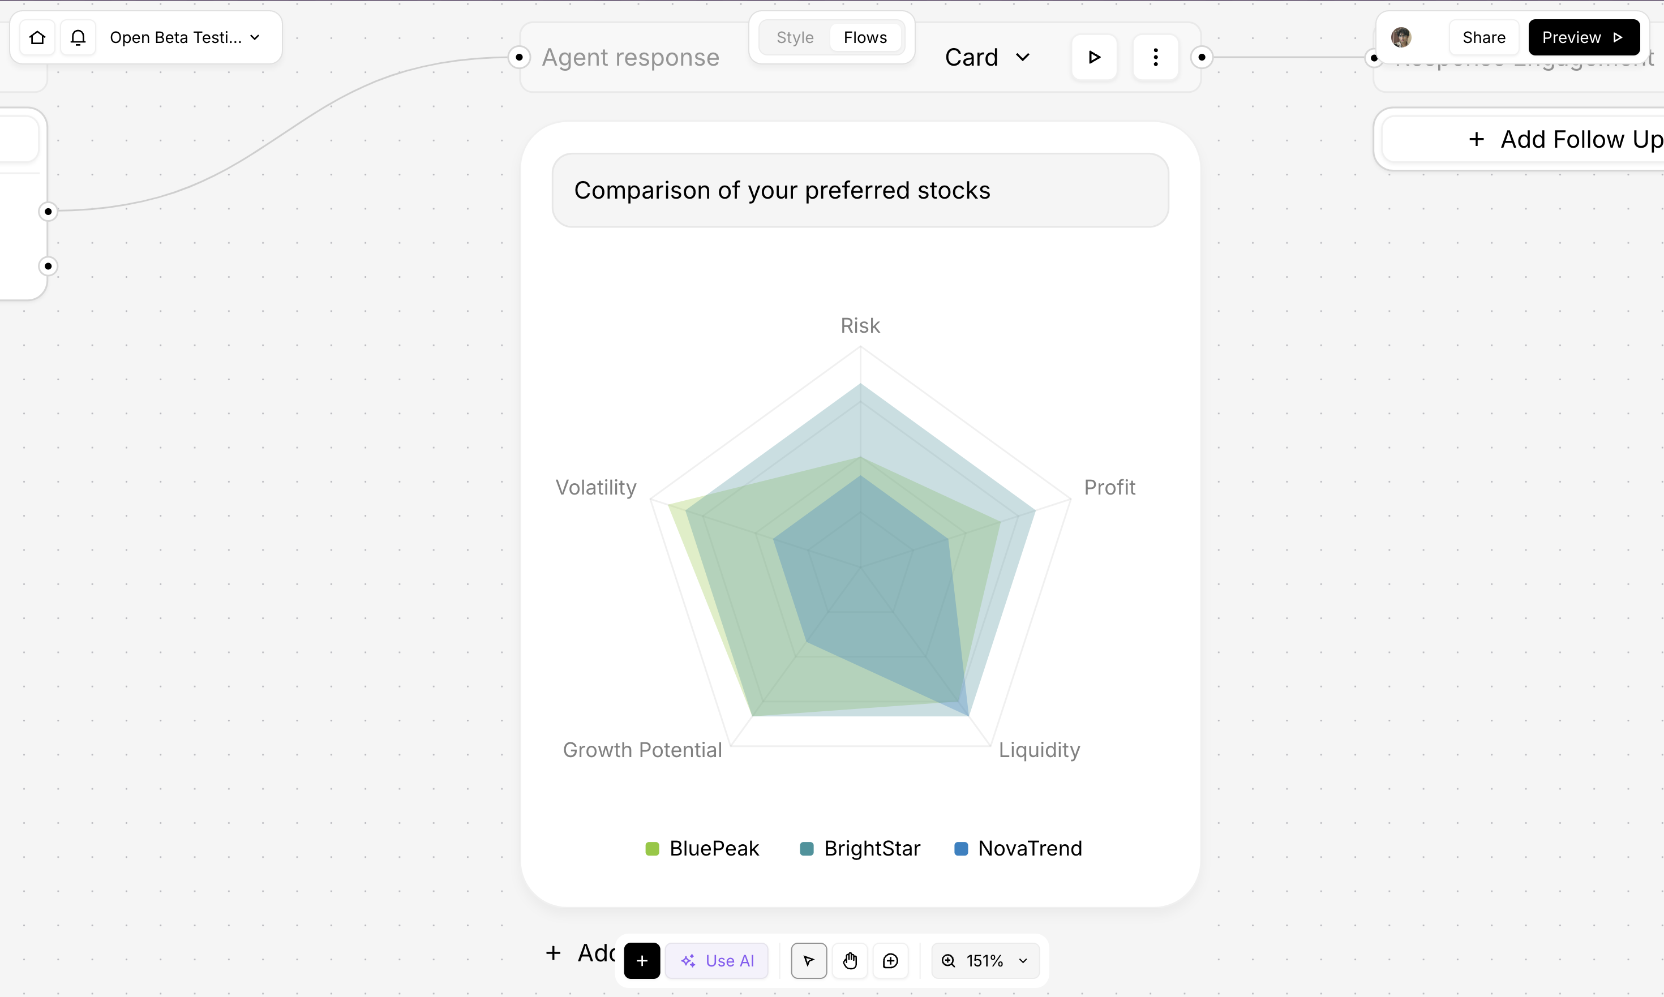
Task: Click the black plus add button
Action: (642, 961)
